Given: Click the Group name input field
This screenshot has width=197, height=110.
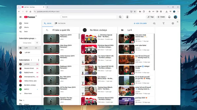Looking at the screenshot, I should click(27, 43).
